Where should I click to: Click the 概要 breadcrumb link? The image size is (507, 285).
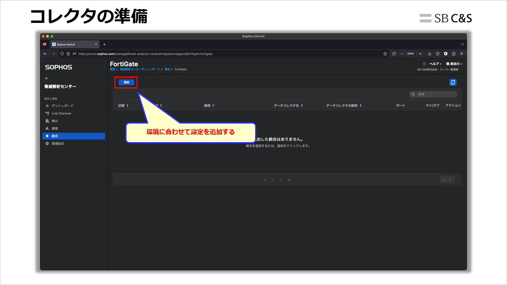113,69
